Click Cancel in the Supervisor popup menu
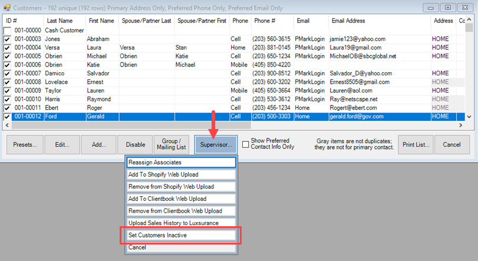This screenshot has width=478, height=261. point(182,247)
